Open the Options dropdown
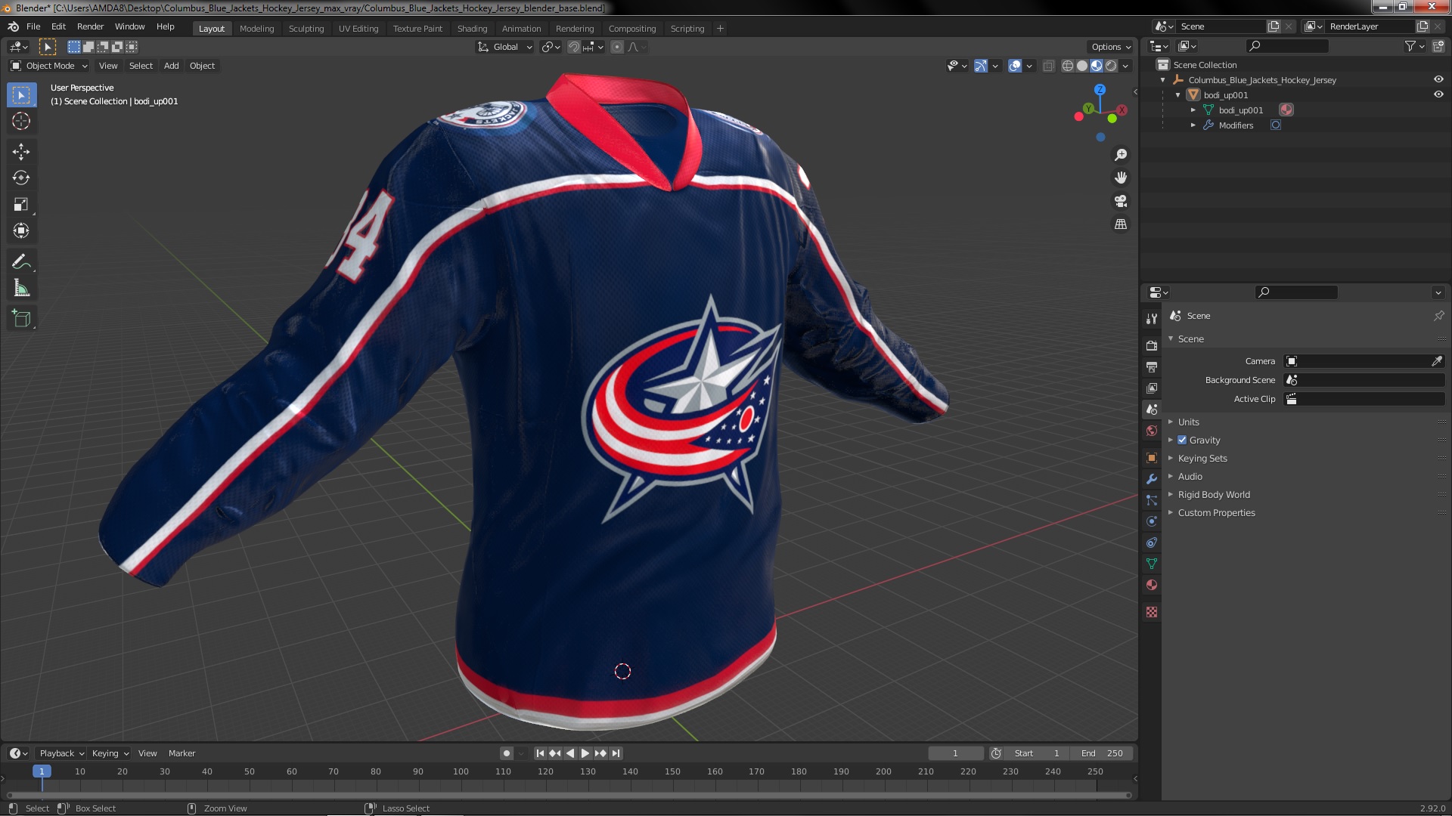The width and height of the screenshot is (1452, 816). coord(1111,47)
